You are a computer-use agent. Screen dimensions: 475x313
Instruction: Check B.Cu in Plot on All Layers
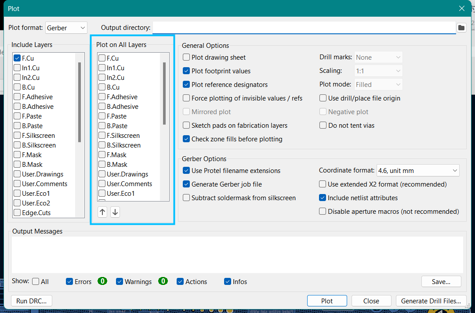click(x=102, y=87)
